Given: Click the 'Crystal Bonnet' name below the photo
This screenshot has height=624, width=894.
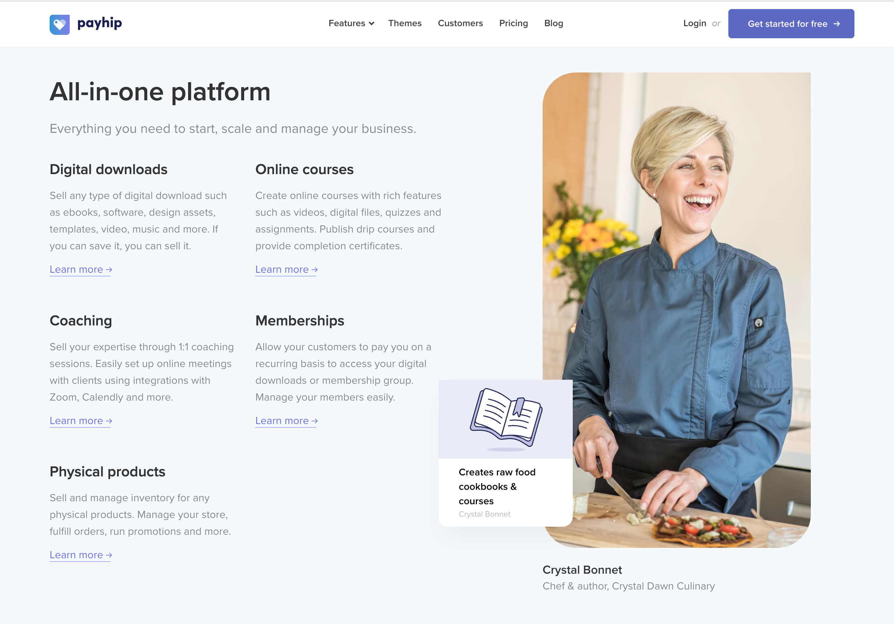Looking at the screenshot, I should (582, 570).
